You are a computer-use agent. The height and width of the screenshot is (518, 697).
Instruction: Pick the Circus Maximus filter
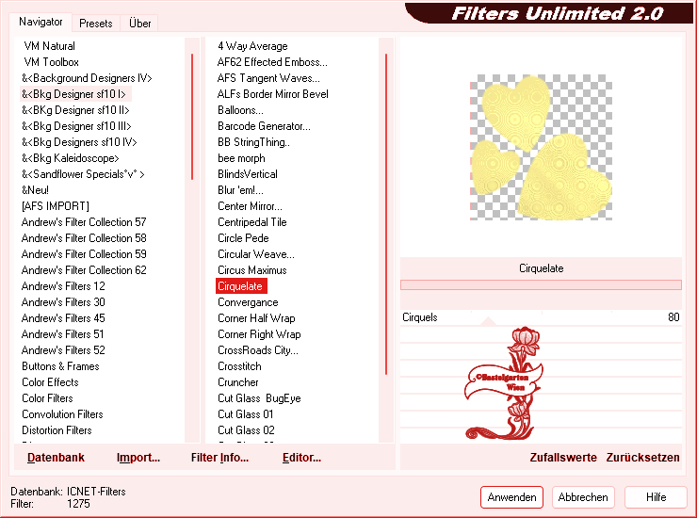(251, 270)
